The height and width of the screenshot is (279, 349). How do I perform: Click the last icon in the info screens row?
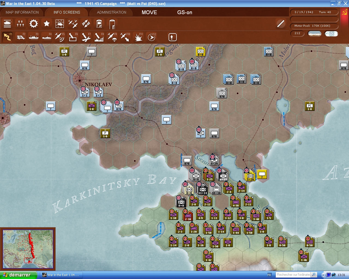[112, 24]
